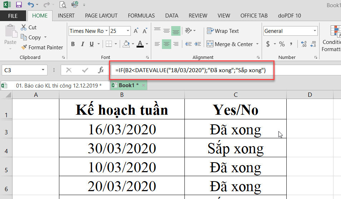Click the Copy icon
Viewport: 341px width, 199px height.
24,37
